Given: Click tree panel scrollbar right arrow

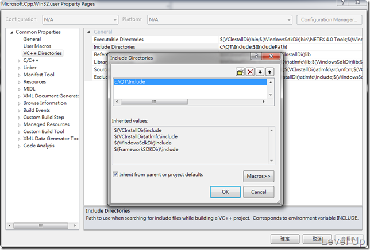Looking at the screenshot, I should [x=75, y=225].
